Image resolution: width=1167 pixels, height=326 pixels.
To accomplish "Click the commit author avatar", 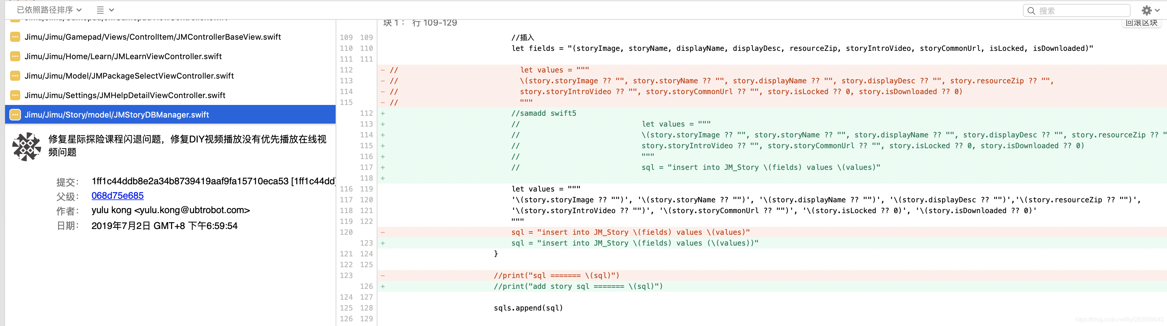I will (x=26, y=146).
